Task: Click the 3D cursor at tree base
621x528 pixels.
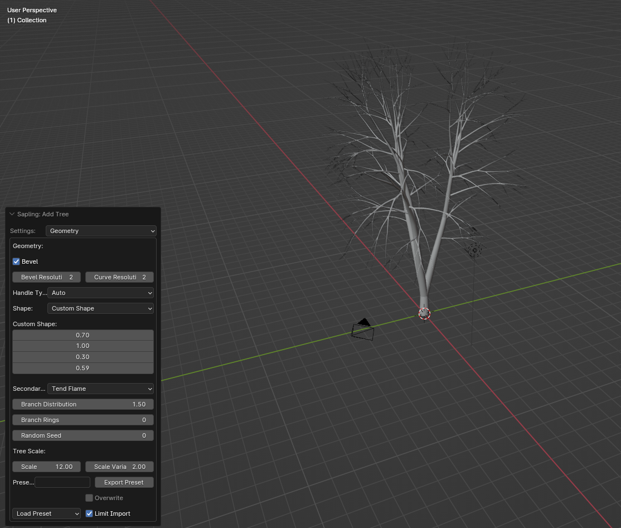Action: [x=424, y=313]
